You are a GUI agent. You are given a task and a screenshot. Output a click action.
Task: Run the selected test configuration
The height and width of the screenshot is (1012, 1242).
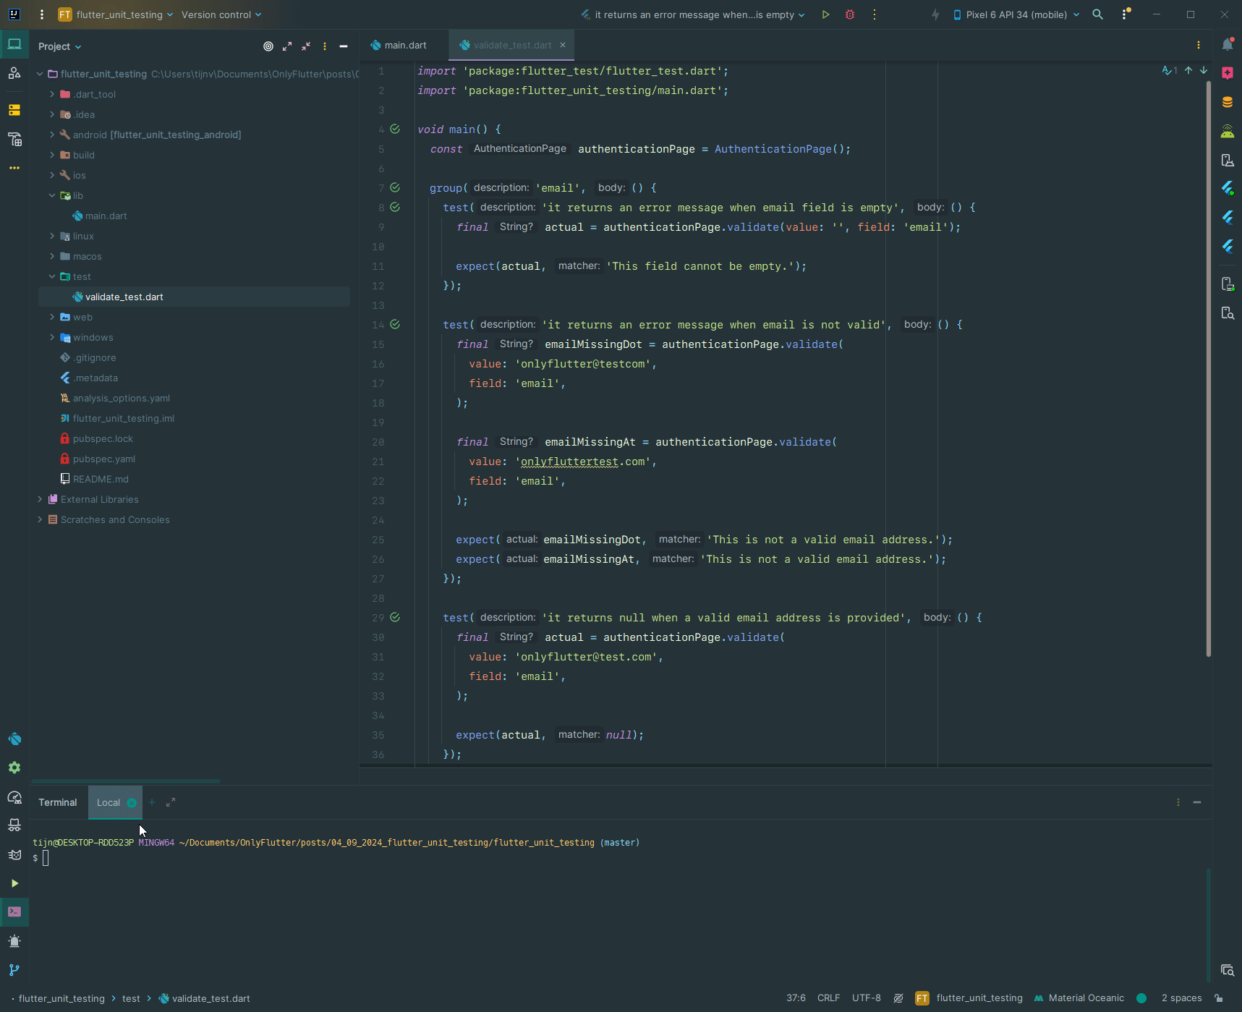825,14
